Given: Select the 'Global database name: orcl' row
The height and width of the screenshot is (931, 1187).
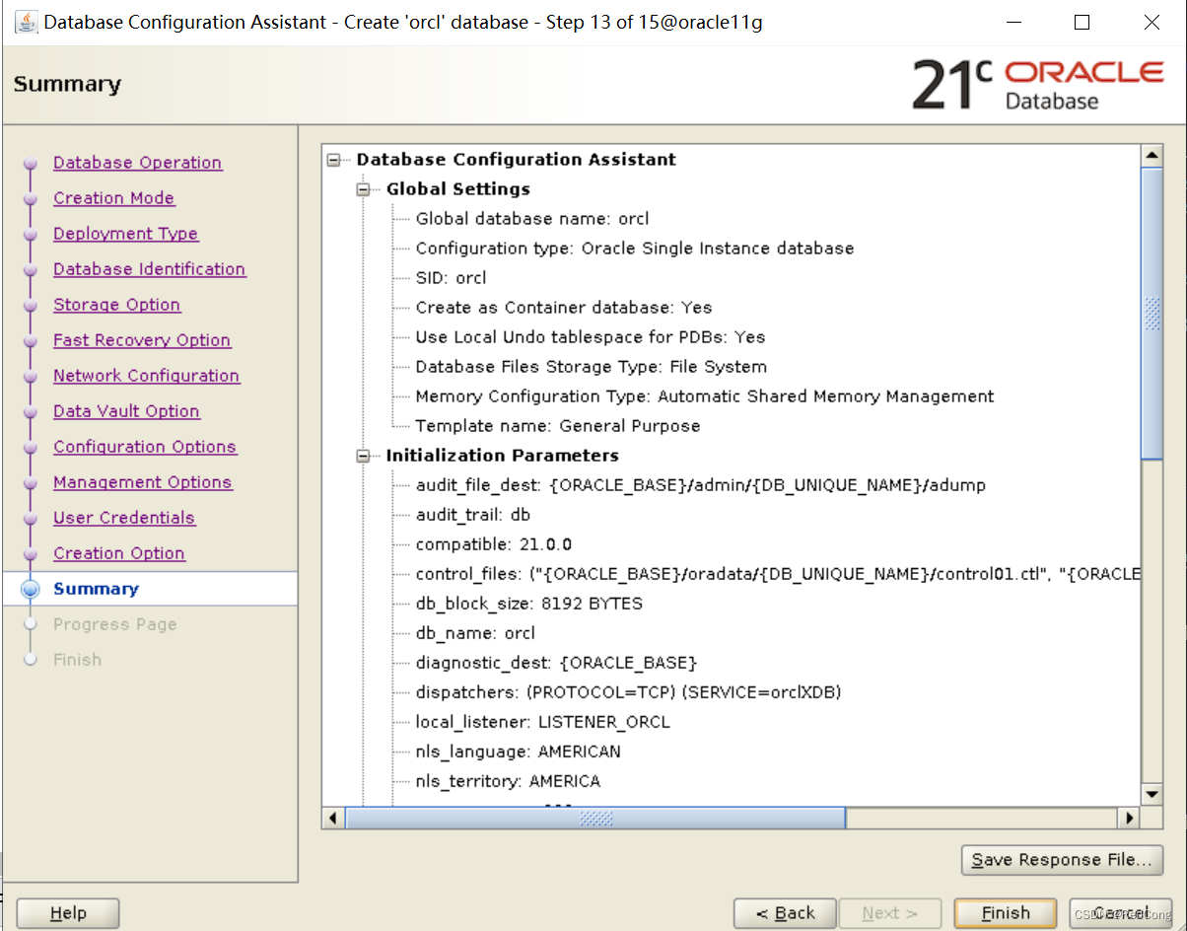Looking at the screenshot, I should 532,219.
